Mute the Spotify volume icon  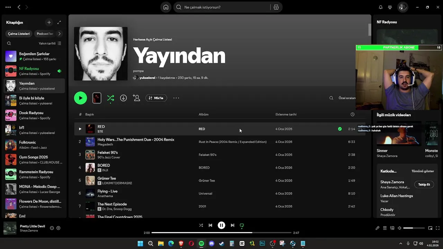(x=399, y=228)
